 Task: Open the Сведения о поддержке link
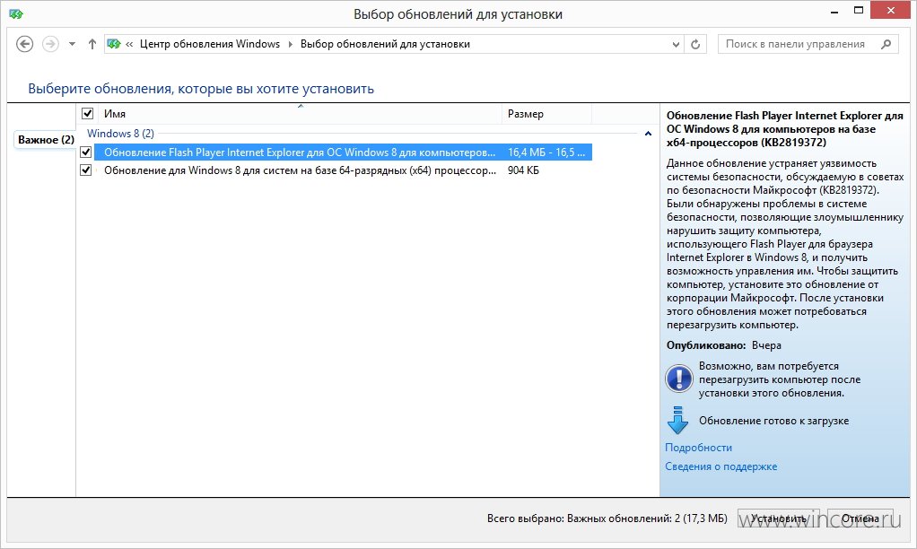[721, 466]
